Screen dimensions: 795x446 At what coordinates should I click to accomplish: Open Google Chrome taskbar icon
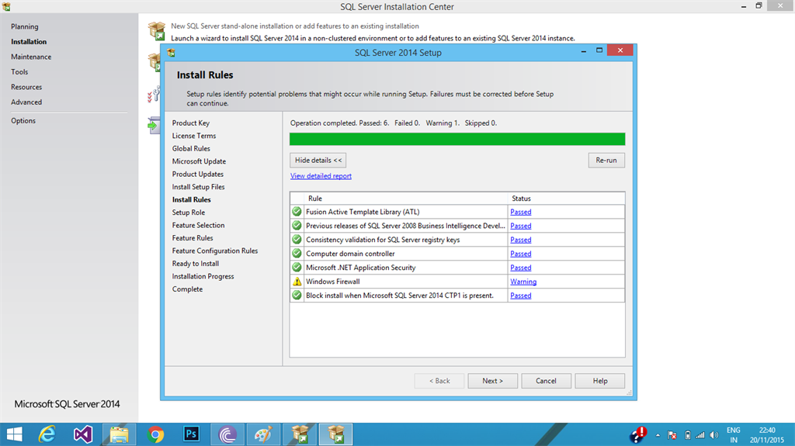point(155,434)
